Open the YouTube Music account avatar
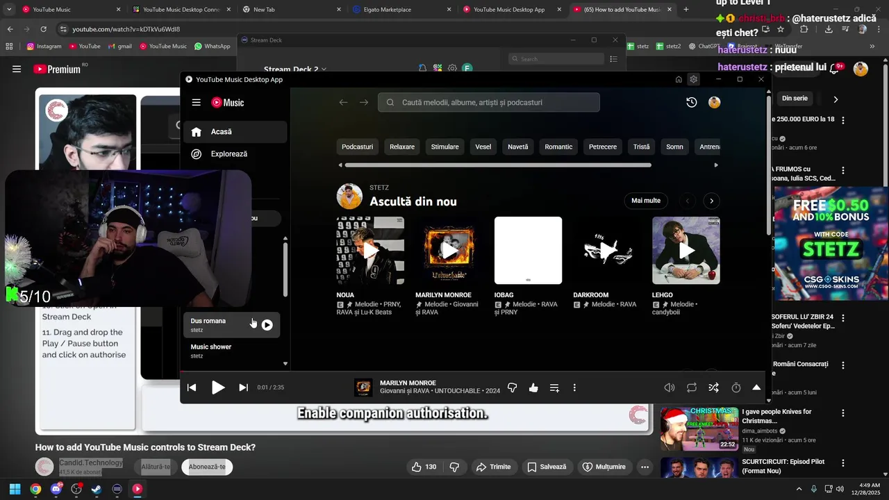 tap(715, 102)
